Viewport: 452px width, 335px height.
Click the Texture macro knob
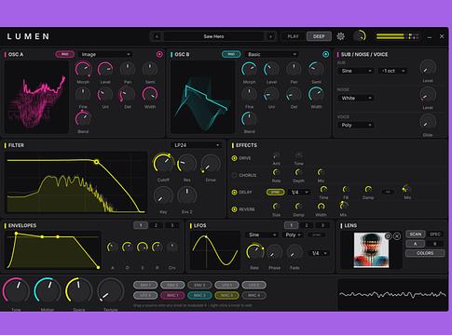point(111,291)
